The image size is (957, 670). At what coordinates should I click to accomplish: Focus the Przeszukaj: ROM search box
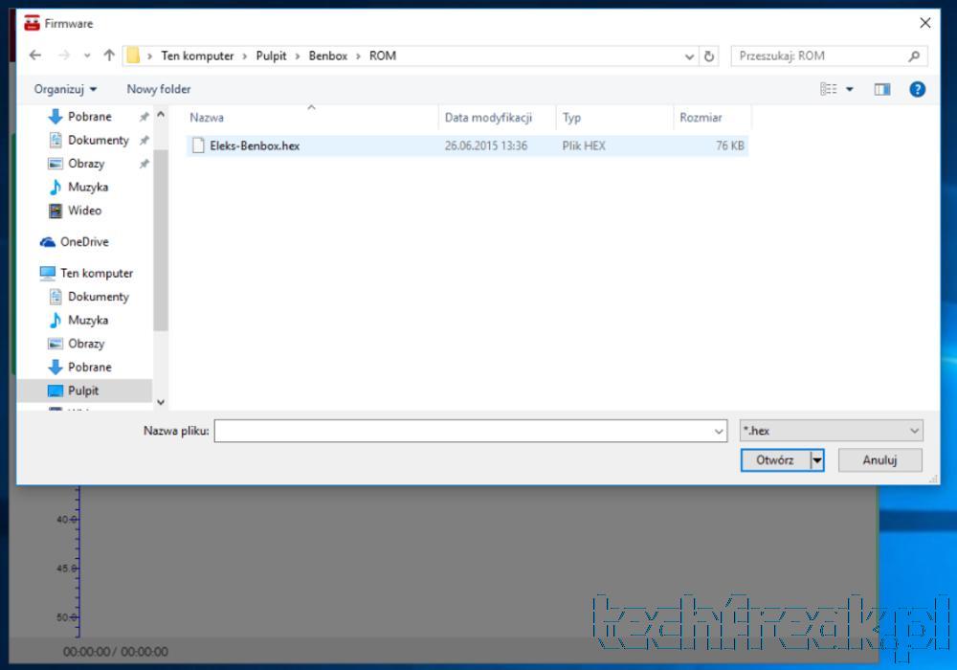coord(829,56)
